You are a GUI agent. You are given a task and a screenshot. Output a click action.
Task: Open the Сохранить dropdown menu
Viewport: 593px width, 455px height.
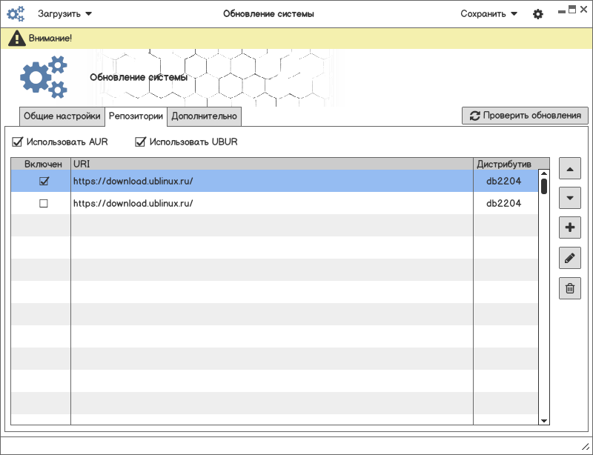(x=488, y=14)
